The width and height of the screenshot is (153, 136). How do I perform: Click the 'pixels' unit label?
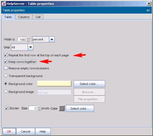point(45,108)
